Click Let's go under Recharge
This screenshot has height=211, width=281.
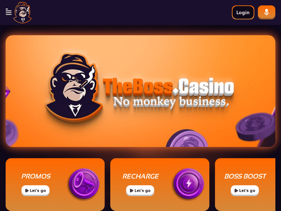pos(140,190)
